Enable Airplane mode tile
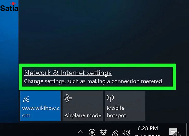This screenshot has height=136, width=189. [x=83, y=106]
